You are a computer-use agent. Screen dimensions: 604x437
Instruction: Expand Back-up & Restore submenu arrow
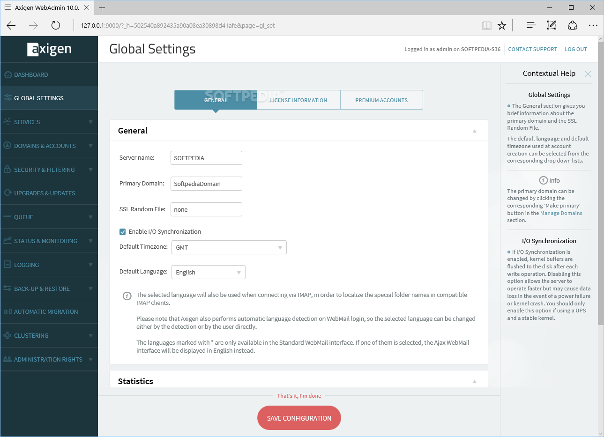[90, 289]
